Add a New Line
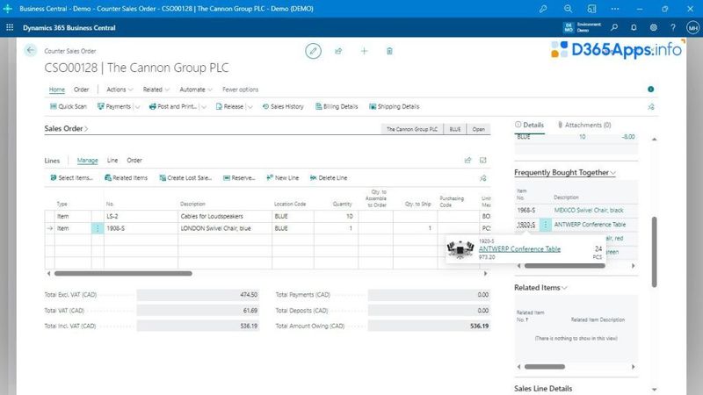 [282, 178]
